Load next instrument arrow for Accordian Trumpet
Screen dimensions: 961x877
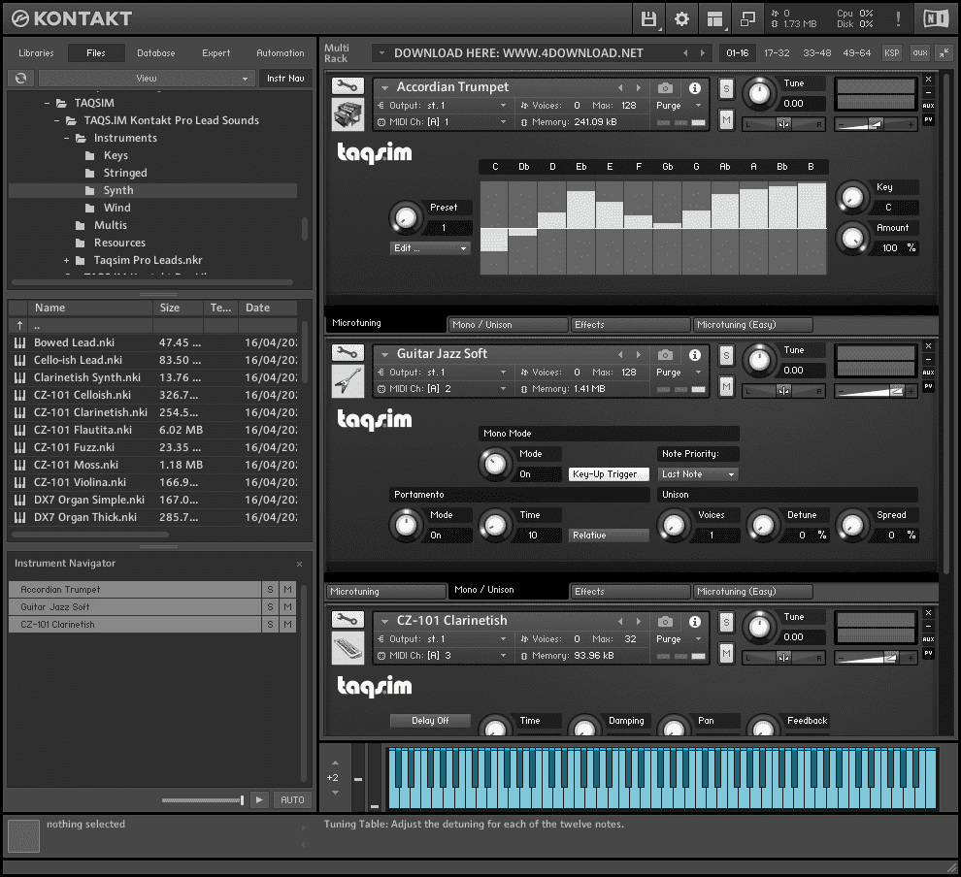(x=639, y=87)
